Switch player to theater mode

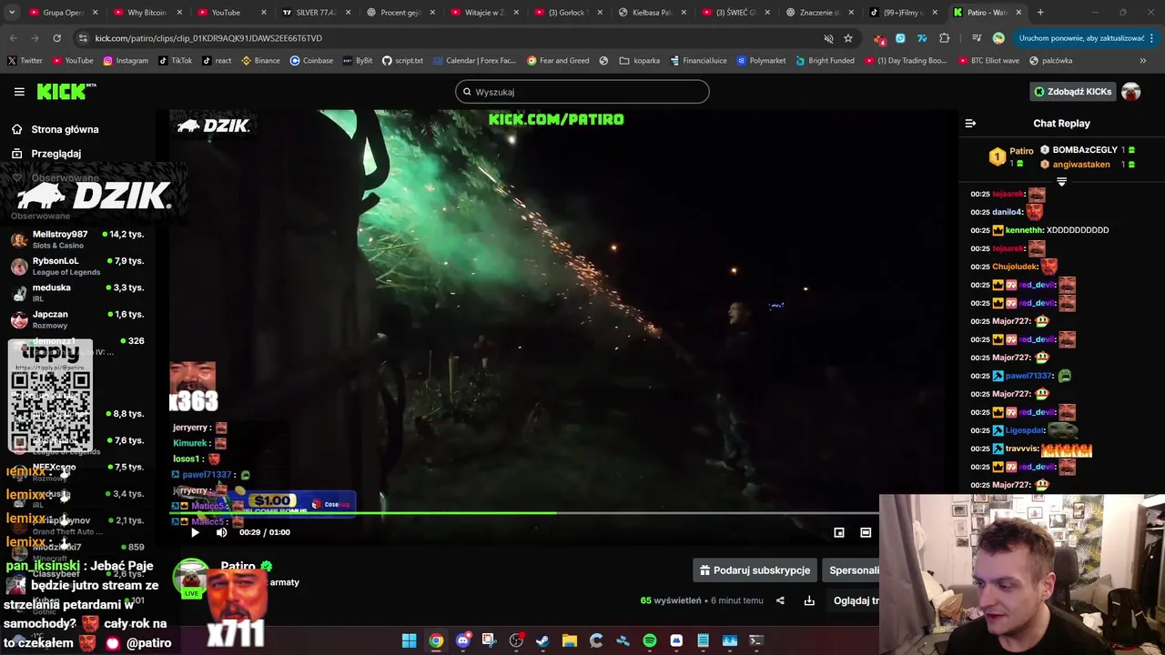click(x=866, y=532)
